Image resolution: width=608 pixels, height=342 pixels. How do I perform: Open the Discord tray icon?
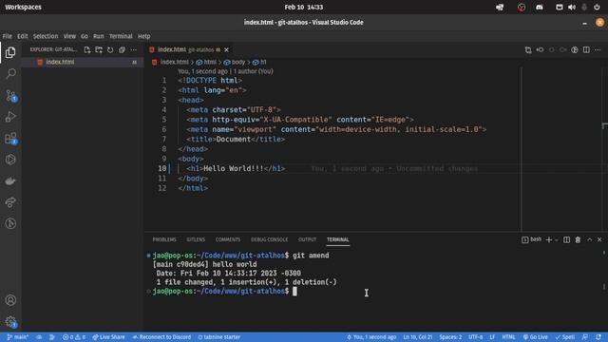(x=540, y=7)
